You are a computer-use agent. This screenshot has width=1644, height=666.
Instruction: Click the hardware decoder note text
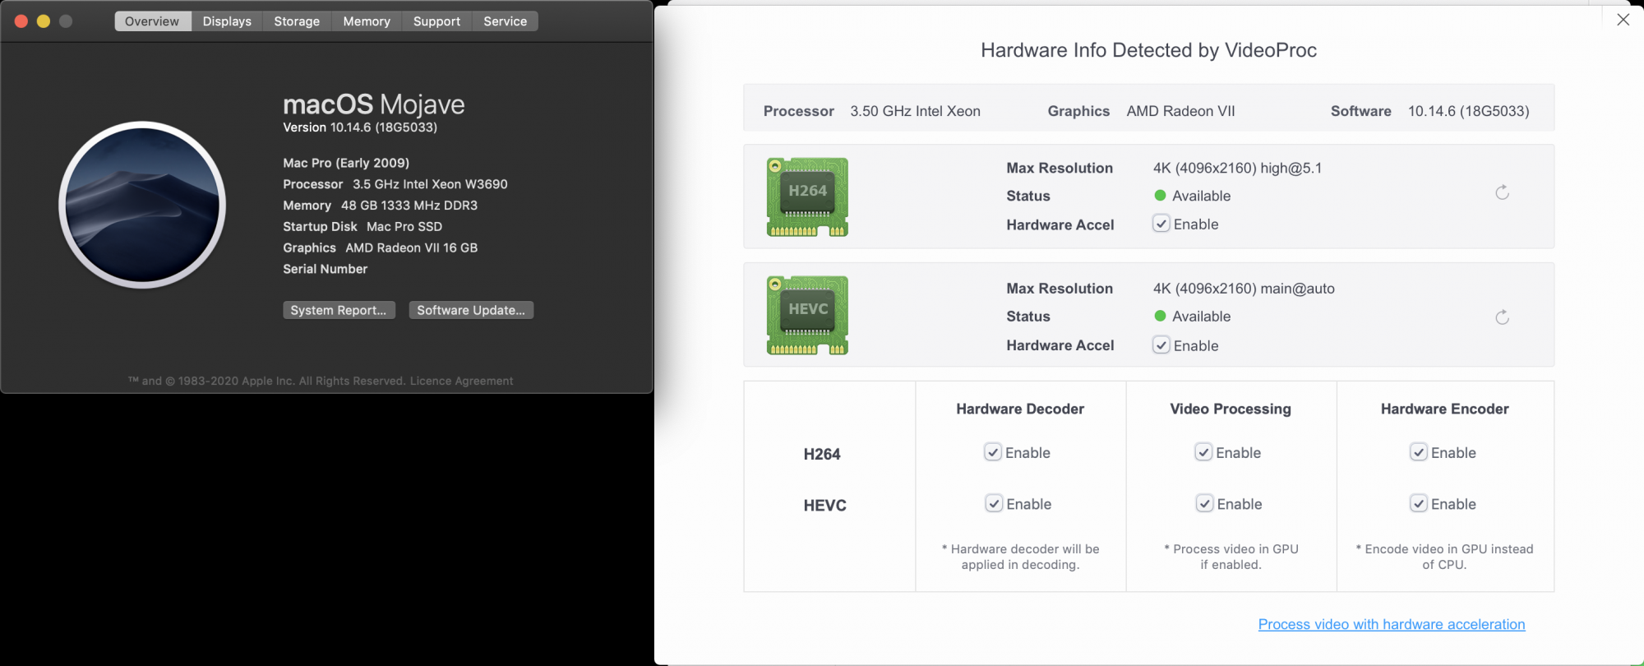coord(1020,557)
